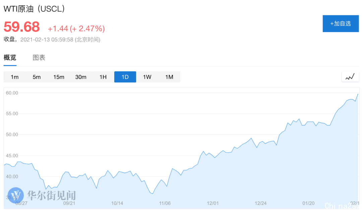362x210 pixels.
Task: Open the 概览 tab
Action: (10, 58)
